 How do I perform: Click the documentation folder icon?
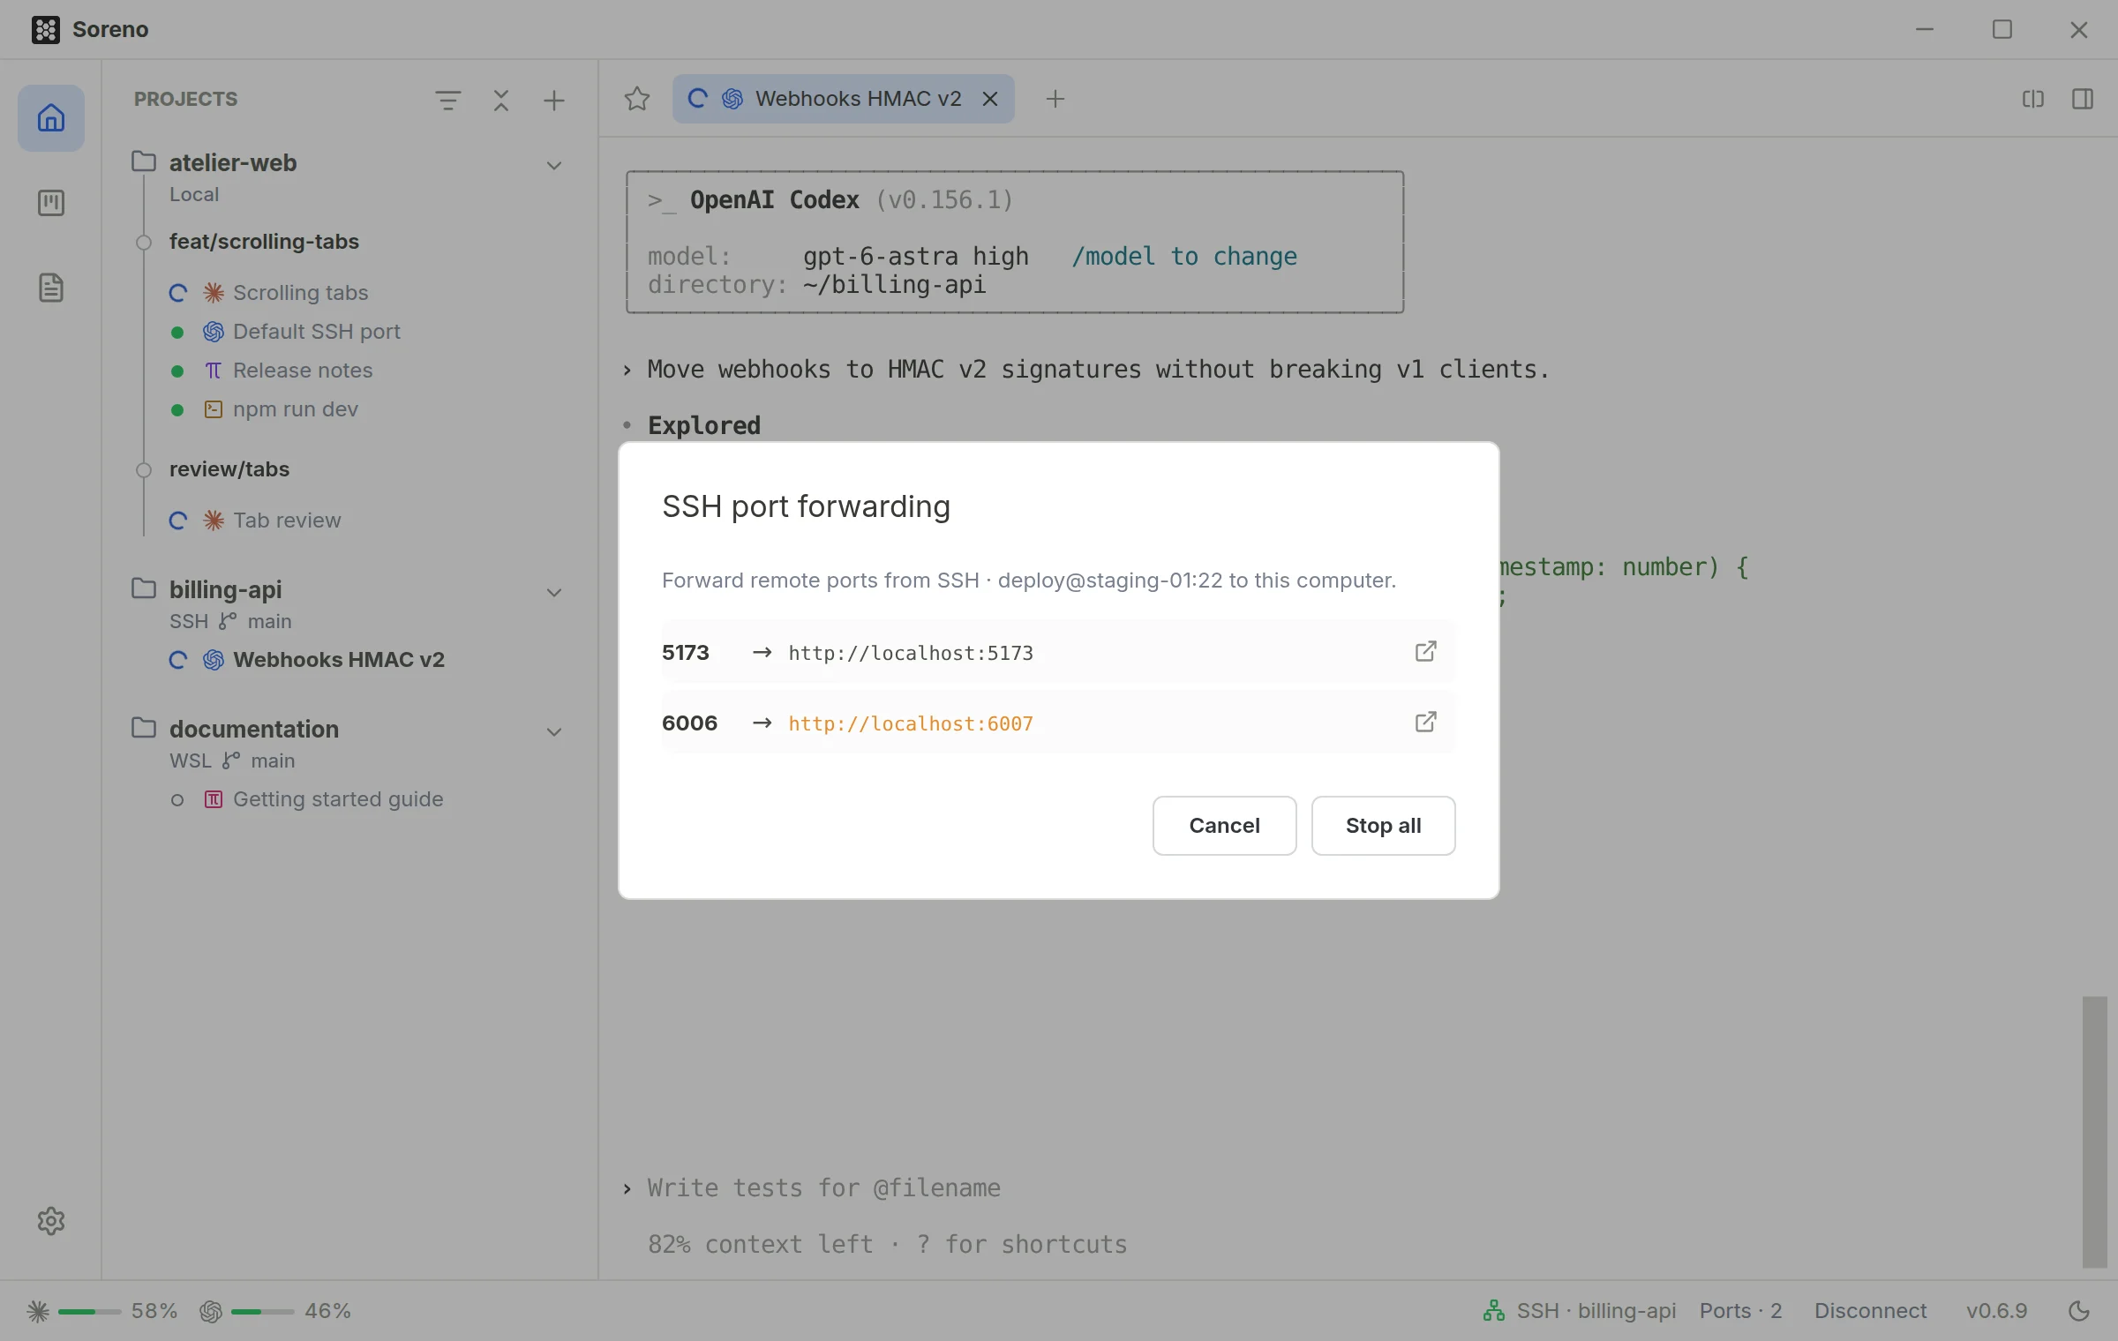click(144, 728)
